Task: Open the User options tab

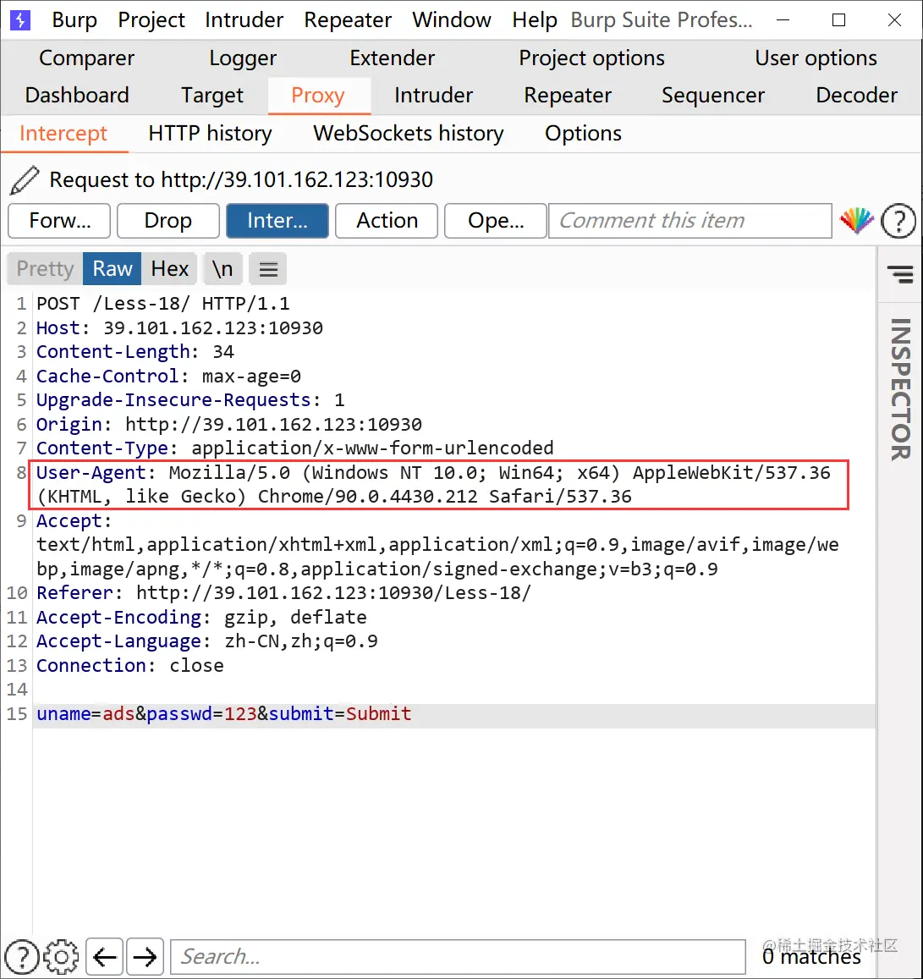Action: click(x=816, y=58)
